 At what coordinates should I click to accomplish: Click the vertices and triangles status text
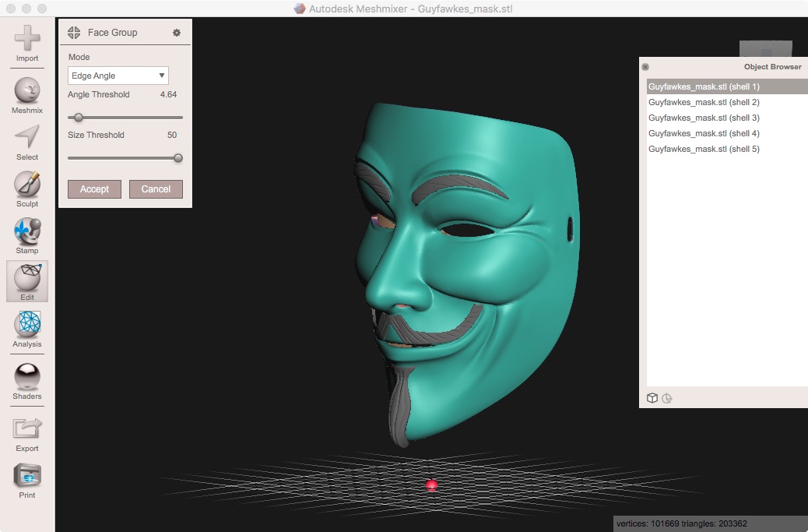681,523
